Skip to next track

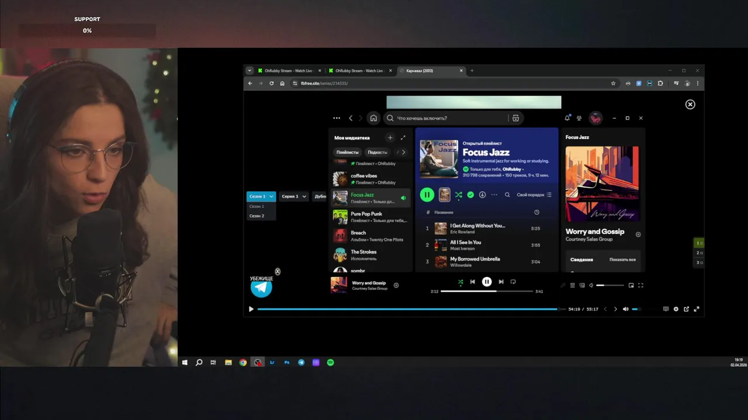pos(501,282)
